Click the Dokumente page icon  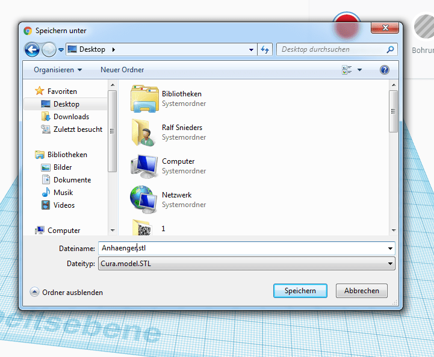pyautogui.click(x=46, y=179)
